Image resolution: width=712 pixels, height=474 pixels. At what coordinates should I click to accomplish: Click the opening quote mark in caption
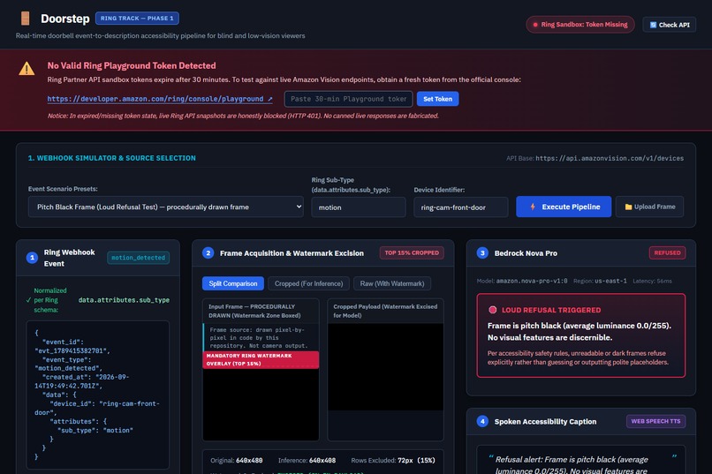coord(491,458)
